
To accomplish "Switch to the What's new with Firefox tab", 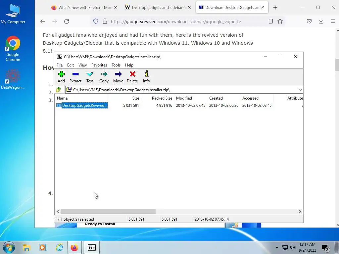I will pyautogui.click(x=84, y=8).
